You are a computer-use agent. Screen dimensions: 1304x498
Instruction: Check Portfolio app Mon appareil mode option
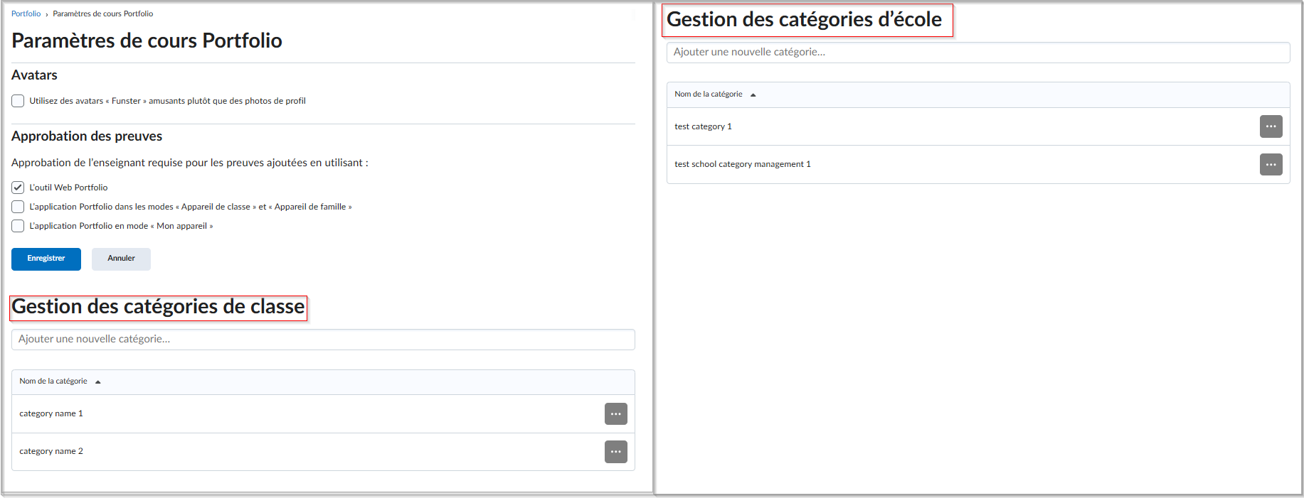pyautogui.click(x=18, y=226)
